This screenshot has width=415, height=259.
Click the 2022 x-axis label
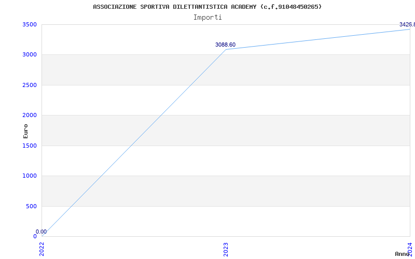(42, 249)
